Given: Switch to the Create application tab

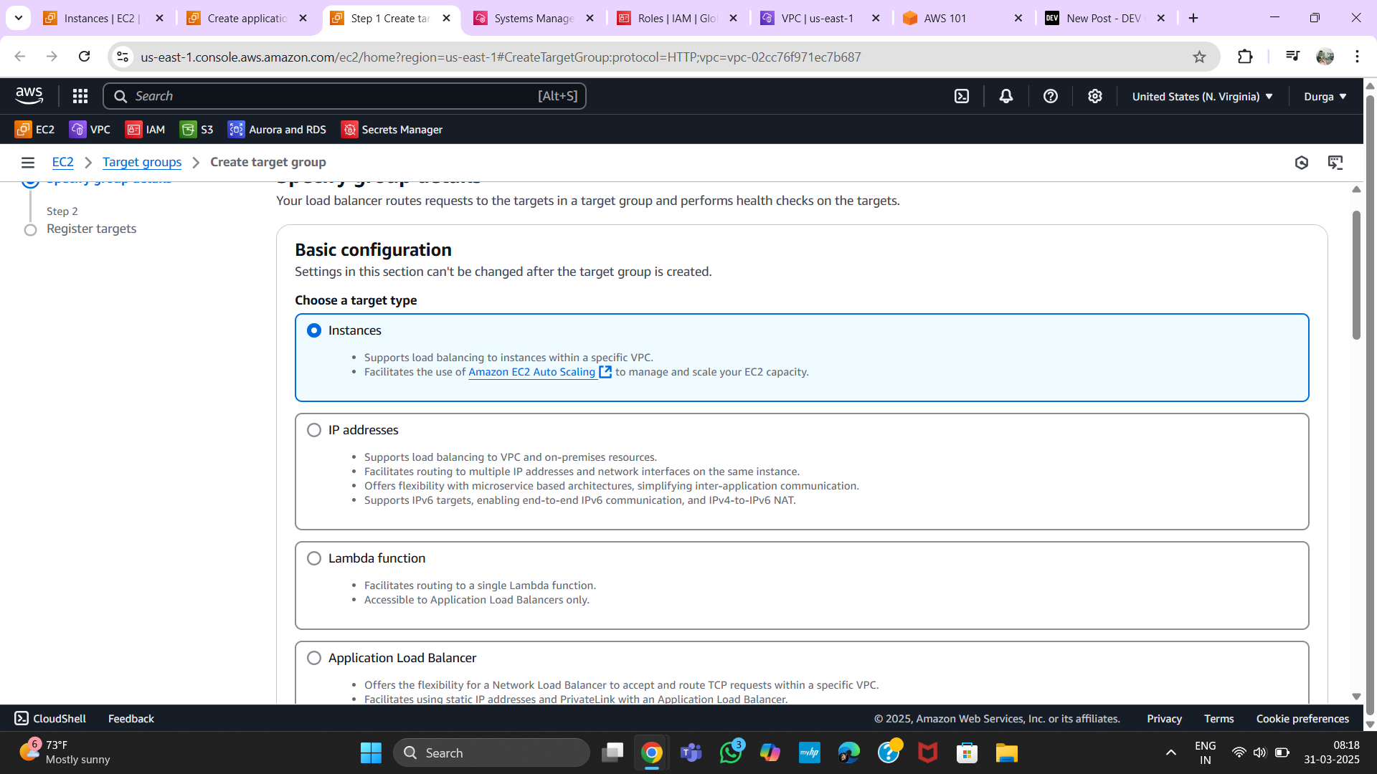Looking at the screenshot, I should 248,18.
